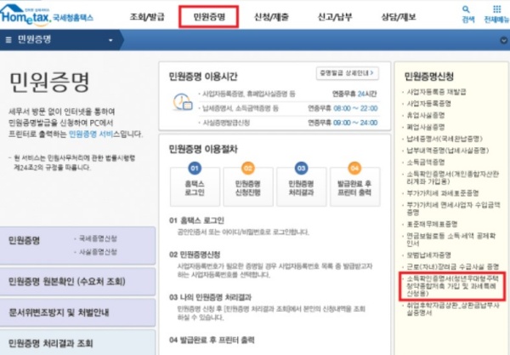Viewport: 510px width, 355px height.
Task: Click the hamburger icon beside 민원증명 bar
Action: [x=8, y=40]
